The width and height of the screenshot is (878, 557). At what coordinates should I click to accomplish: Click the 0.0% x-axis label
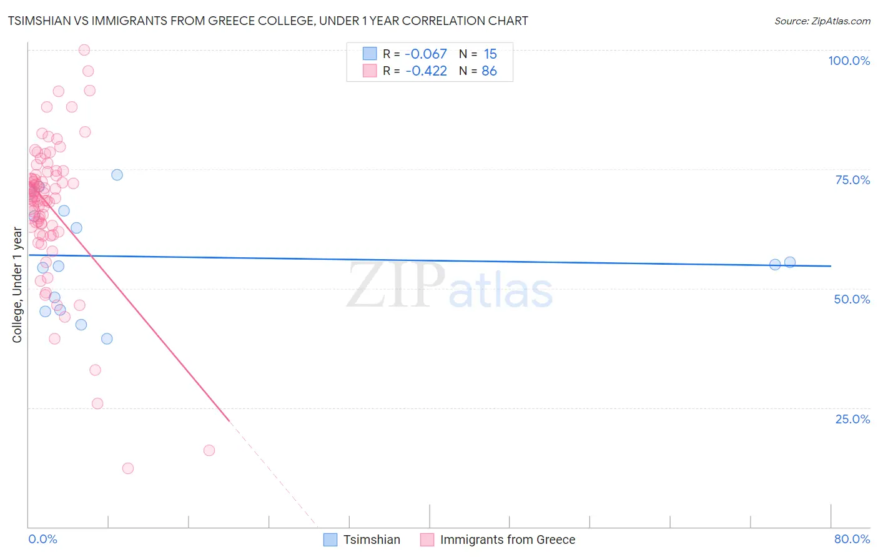click(x=43, y=539)
